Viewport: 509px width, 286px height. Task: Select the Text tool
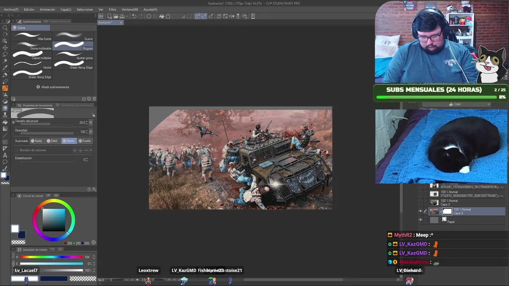click(5, 155)
